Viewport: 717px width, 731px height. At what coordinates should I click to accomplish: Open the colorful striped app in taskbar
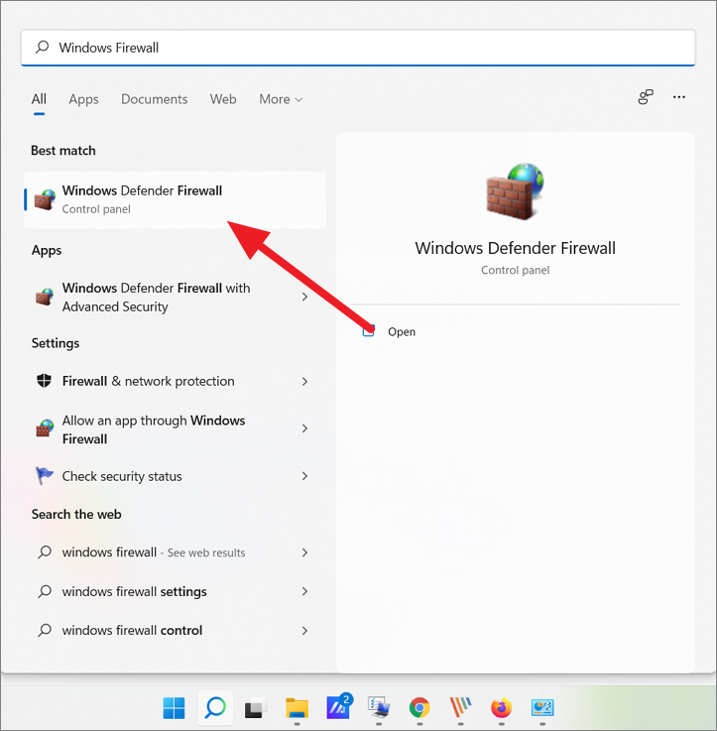tap(460, 707)
